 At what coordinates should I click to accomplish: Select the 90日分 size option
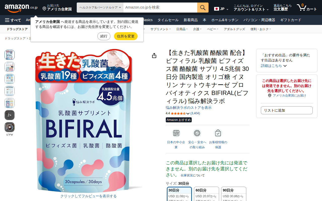coord(234,194)
